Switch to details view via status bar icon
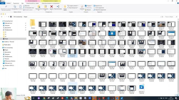Image resolution: width=179 pixels, height=100 pixels. [x=175, y=95]
